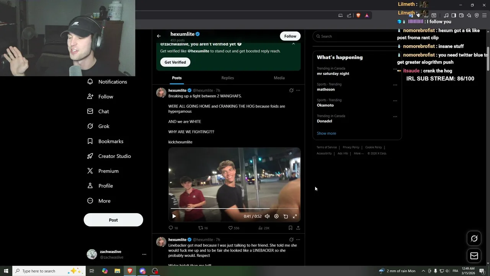The width and height of the screenshot is (490, 276).
Task: Click Show more under trends
Action: pos(327,133)
